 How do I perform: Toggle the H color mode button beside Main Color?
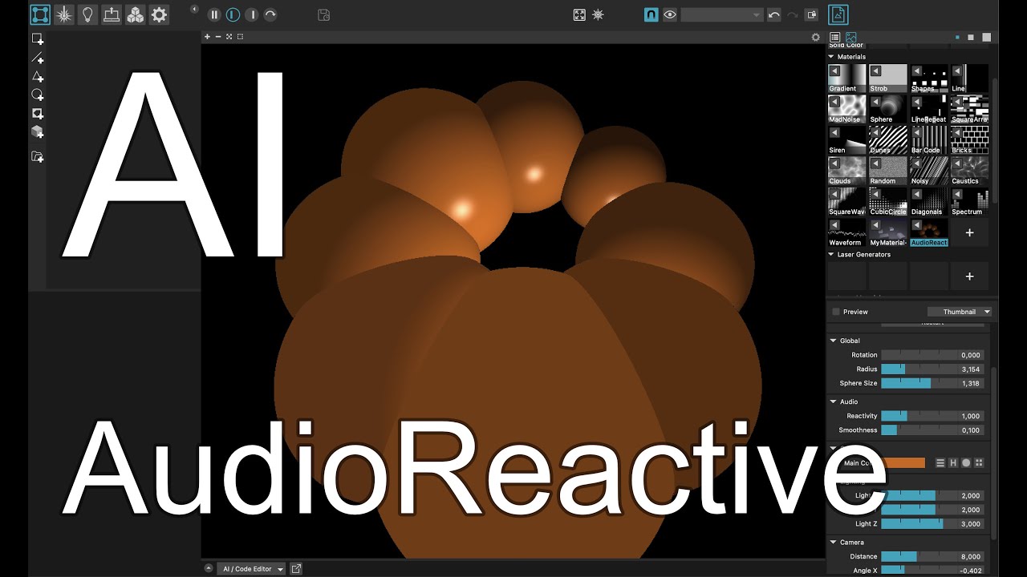coord(954,462)
